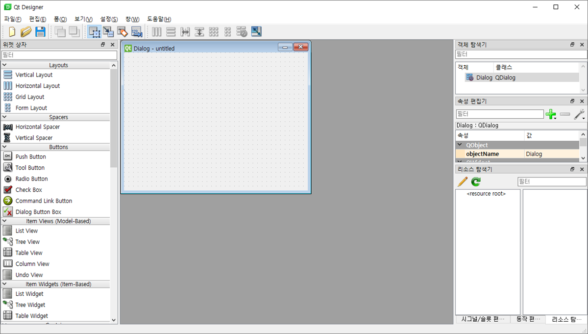588x334 pixels.
Task: Collapse Item Widgets (Item-Based) category
Action: coord(4,284)
